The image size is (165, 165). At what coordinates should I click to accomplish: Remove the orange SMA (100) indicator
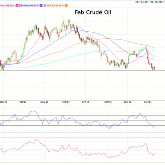pos(66,5)
